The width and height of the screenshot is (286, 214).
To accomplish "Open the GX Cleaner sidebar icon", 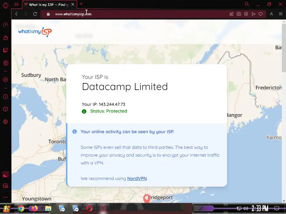I will coord(6,38).
